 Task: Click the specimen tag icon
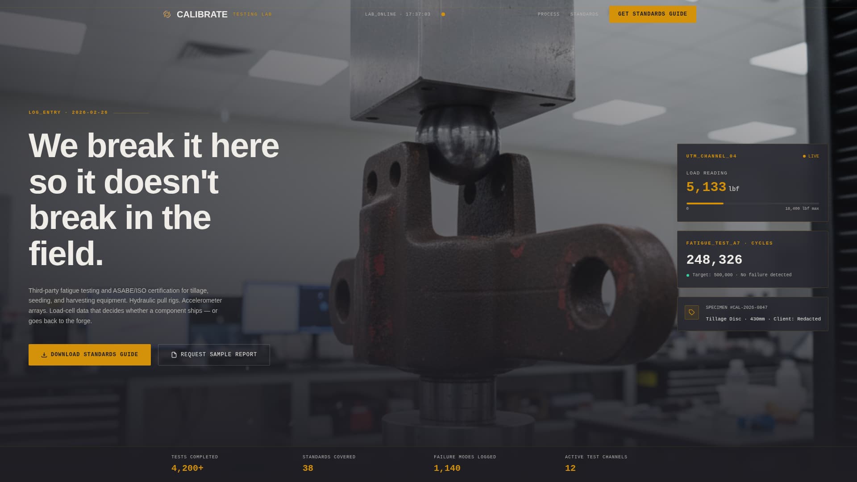pyautogui.click(x=691, y=312)
